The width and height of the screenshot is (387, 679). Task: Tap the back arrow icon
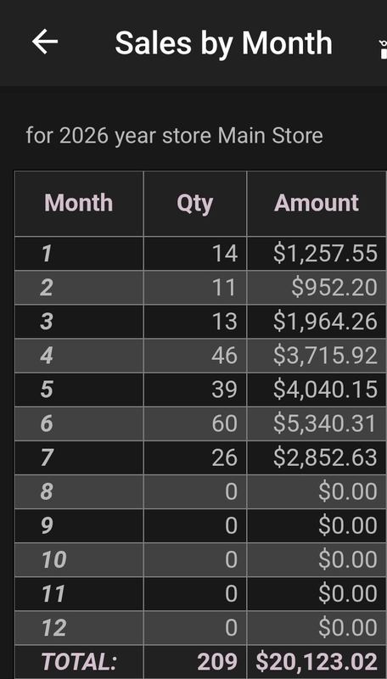(x=45, y=42)
